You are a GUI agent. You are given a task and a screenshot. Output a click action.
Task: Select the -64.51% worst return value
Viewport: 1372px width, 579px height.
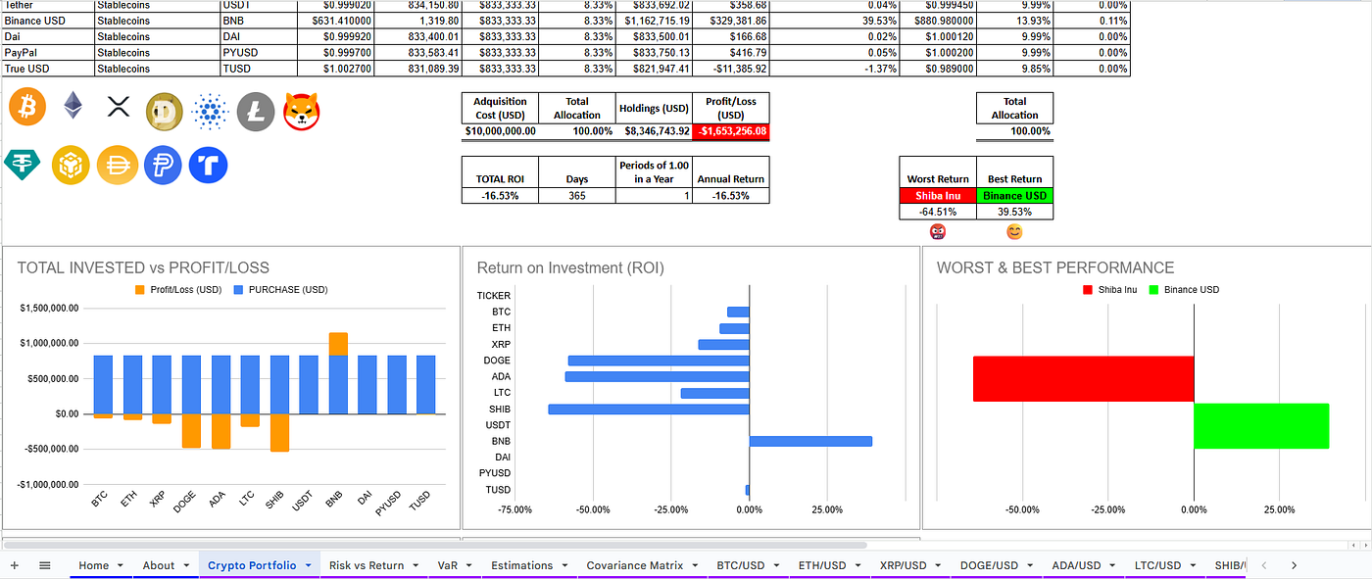point(938,212)
